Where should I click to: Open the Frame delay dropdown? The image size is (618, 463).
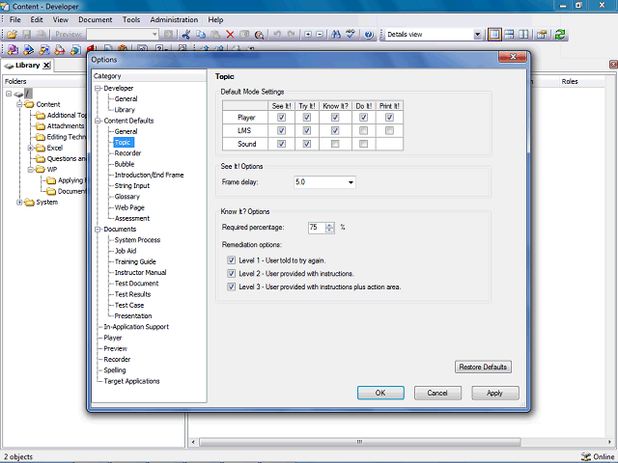pyautogui.click(x=351, y=182)
